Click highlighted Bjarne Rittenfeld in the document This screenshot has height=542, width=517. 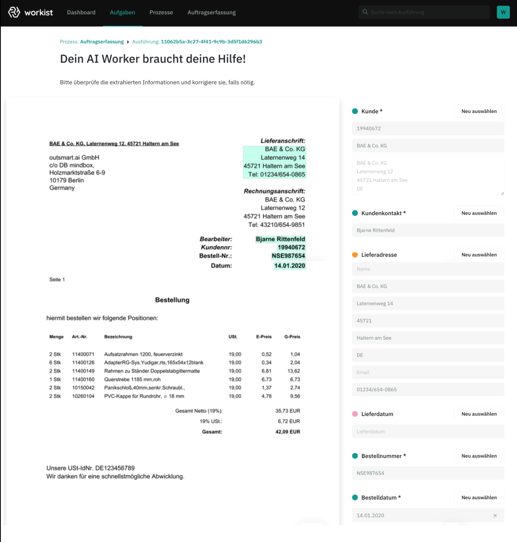(x=280, y=239)
